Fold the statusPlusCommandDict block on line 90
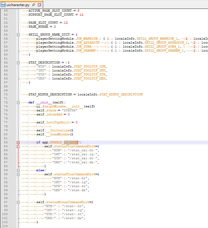Image resolution: width=208 pixels, height=228 pixels. pos(18,174)
